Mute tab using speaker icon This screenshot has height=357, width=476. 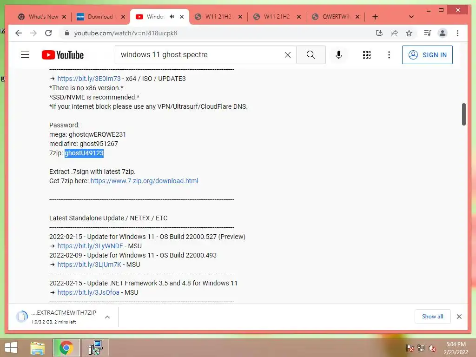172,17
